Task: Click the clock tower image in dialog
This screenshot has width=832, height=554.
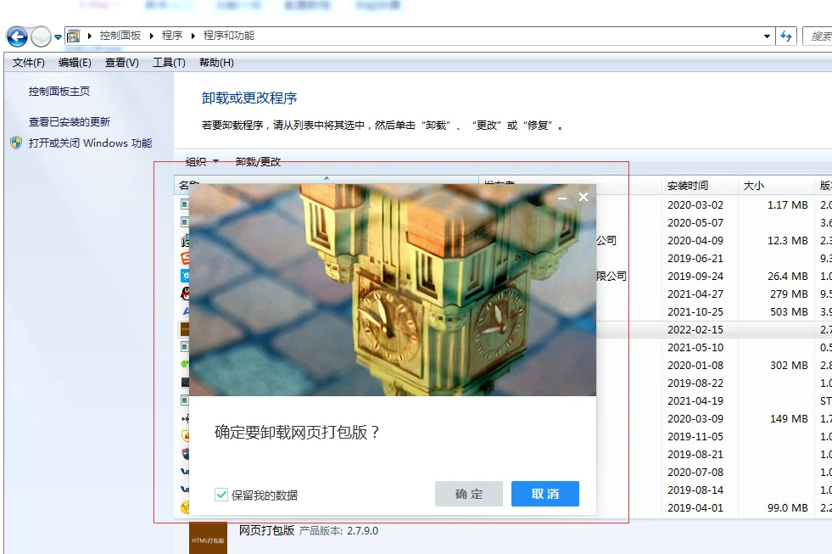Action: 393,290
